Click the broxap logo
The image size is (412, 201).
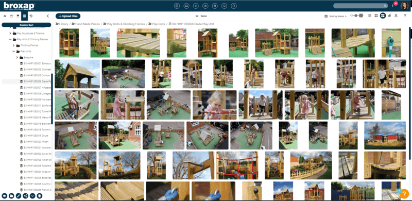coord(19,6)
